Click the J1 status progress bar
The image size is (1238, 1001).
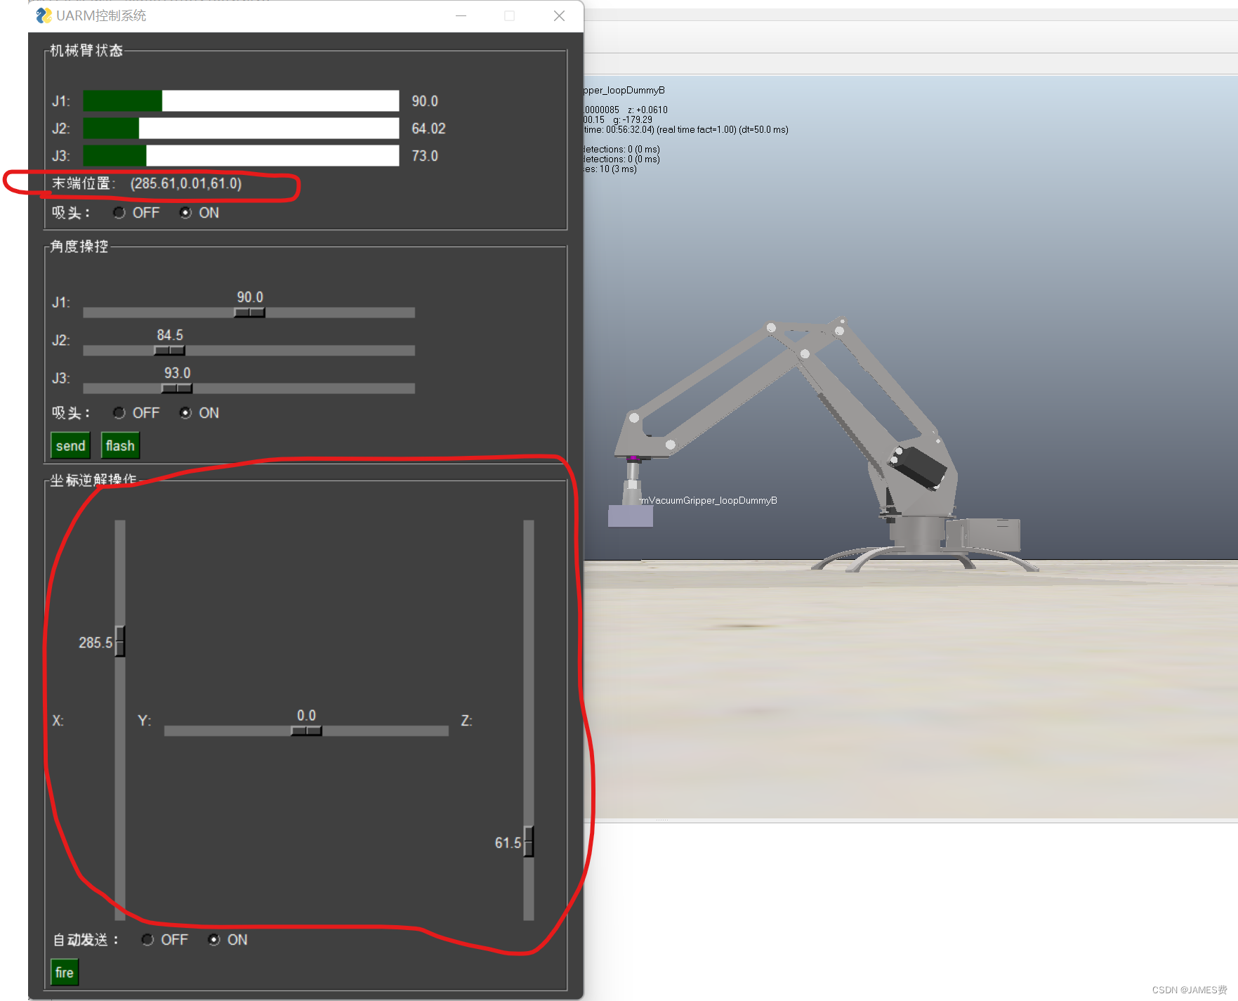pos(241,100)
